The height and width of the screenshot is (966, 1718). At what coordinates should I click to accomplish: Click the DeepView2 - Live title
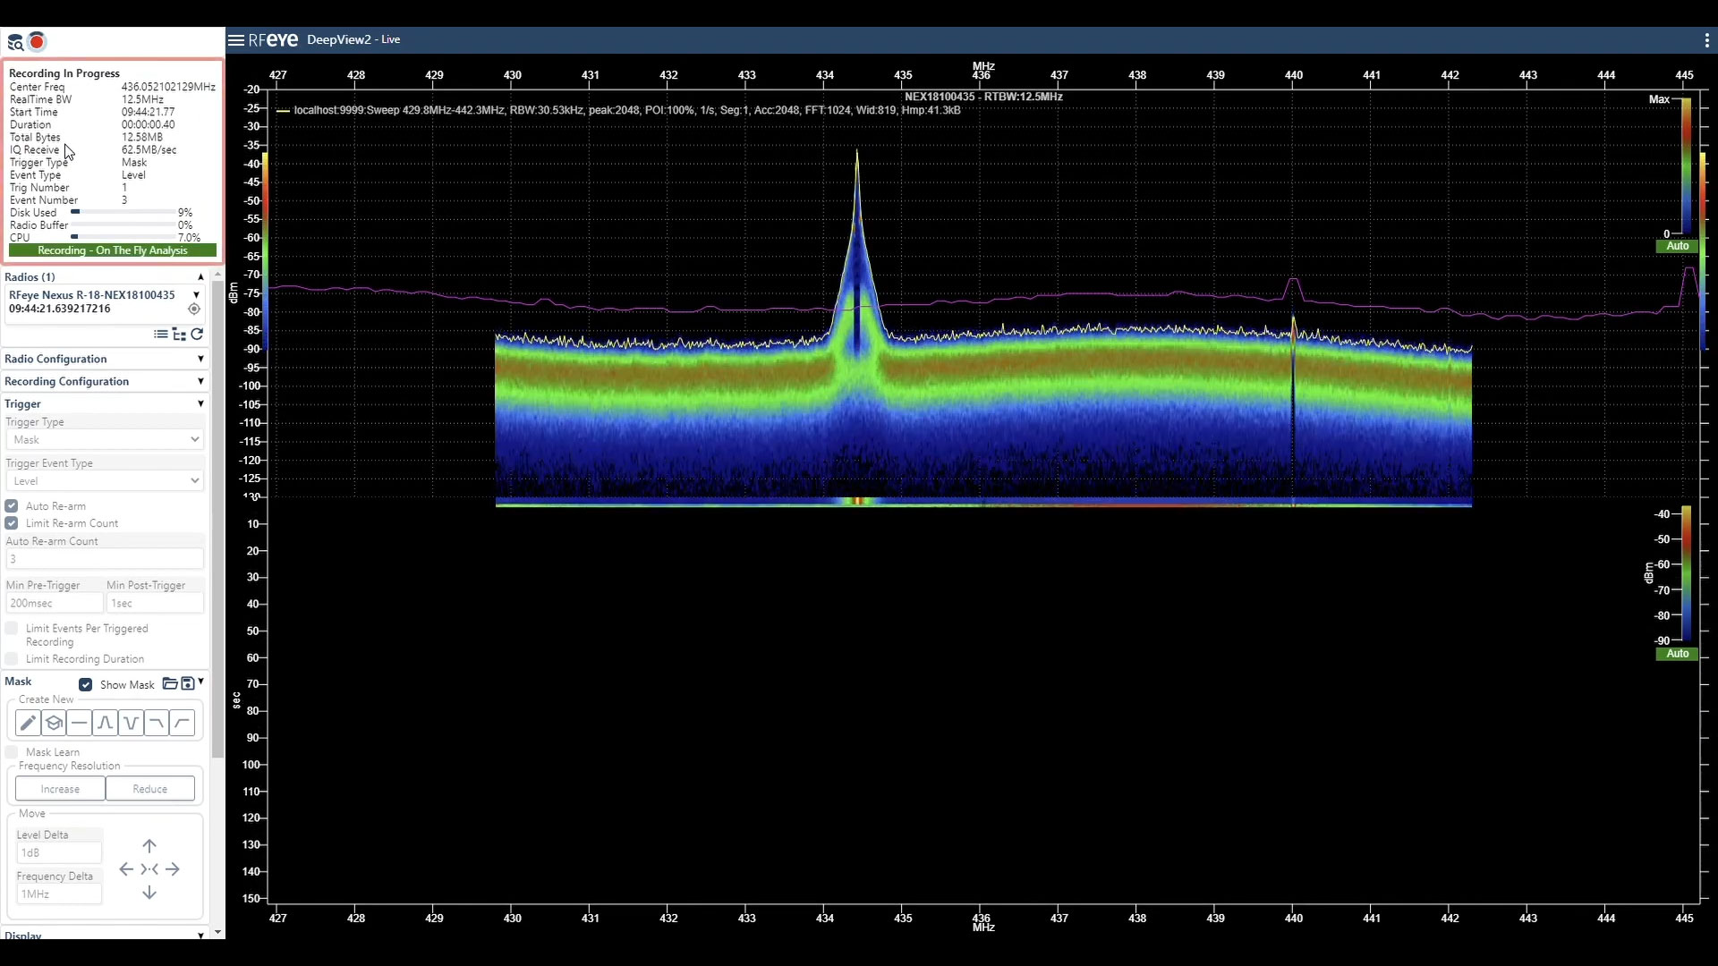pyautogui.click(x=353, y=40)
